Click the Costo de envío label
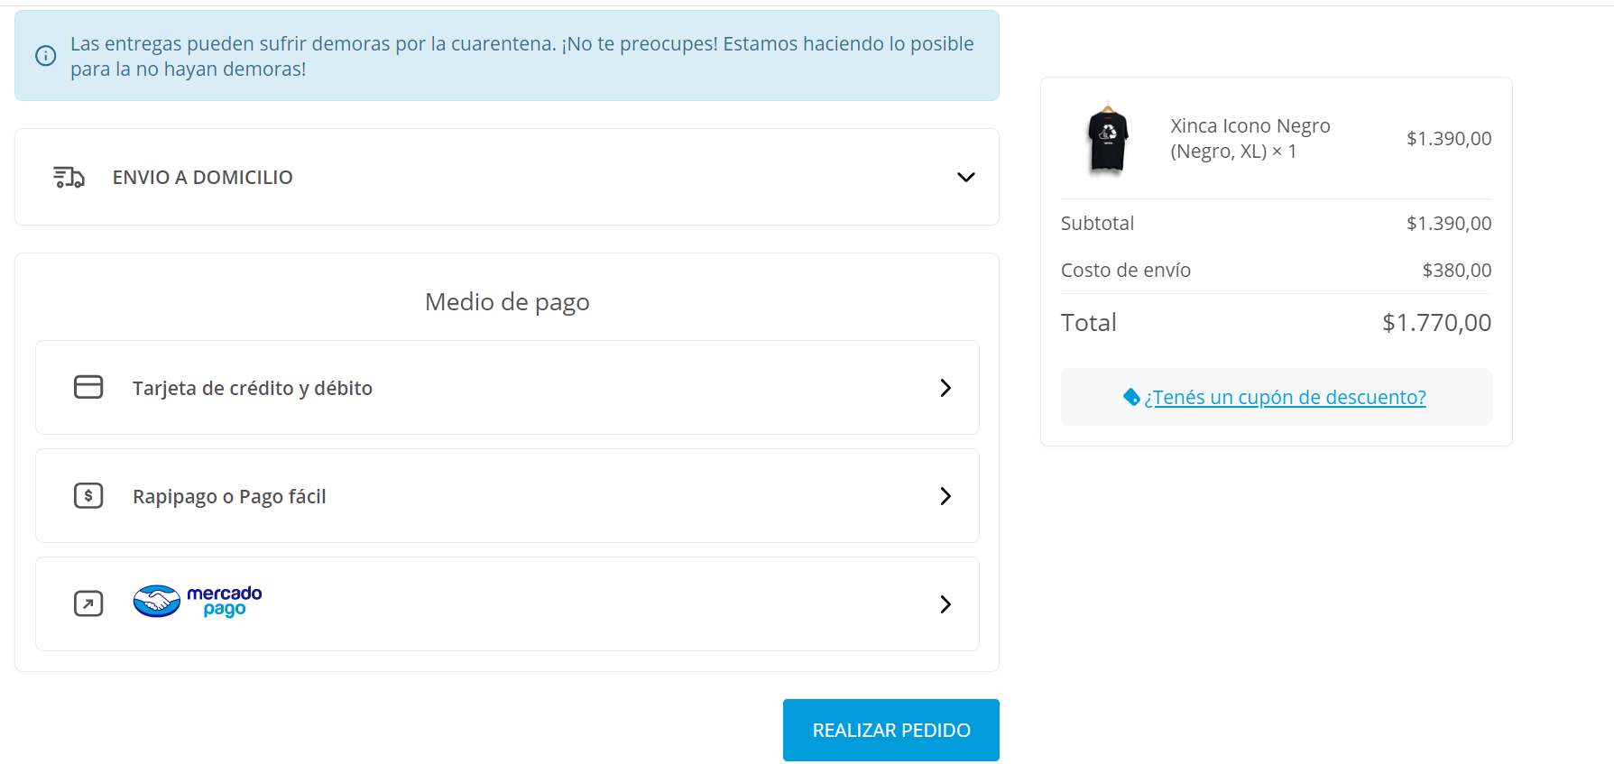1614x764 pixels. pyautogui.click(x=1126, y=270)
